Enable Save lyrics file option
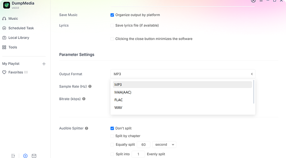Viewport: 286px width, 158px height. (x=112, y=25)
